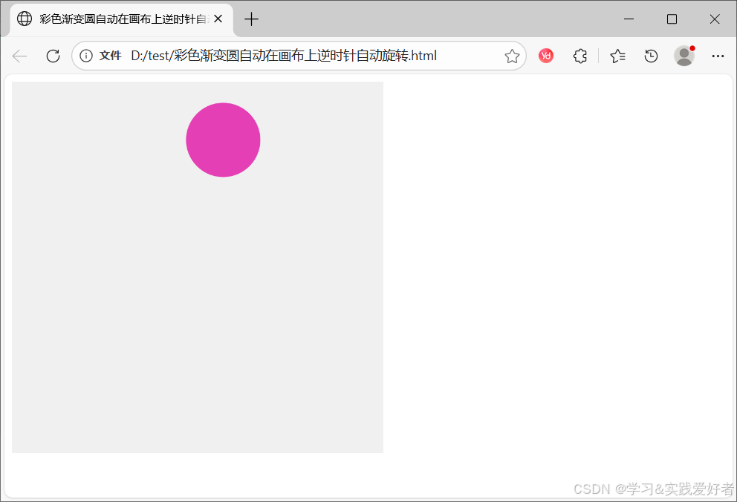737x502 pixels.
Task: Open the user profile avatar
Action: click(684, 56)
